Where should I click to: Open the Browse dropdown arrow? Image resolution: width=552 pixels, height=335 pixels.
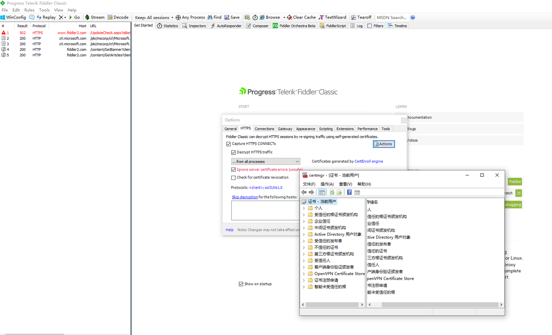click(285, 18)
